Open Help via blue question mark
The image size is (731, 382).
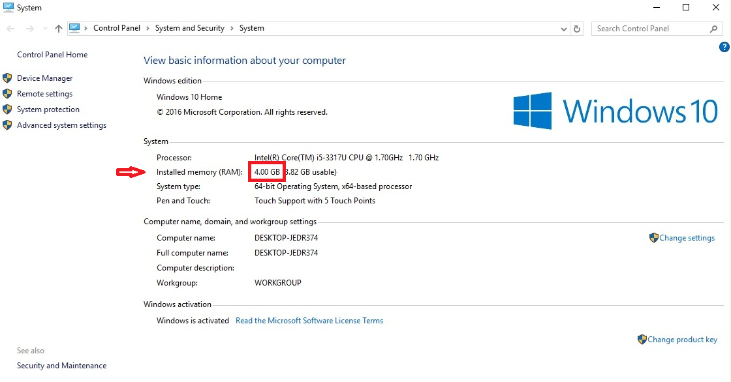(724, 47)
